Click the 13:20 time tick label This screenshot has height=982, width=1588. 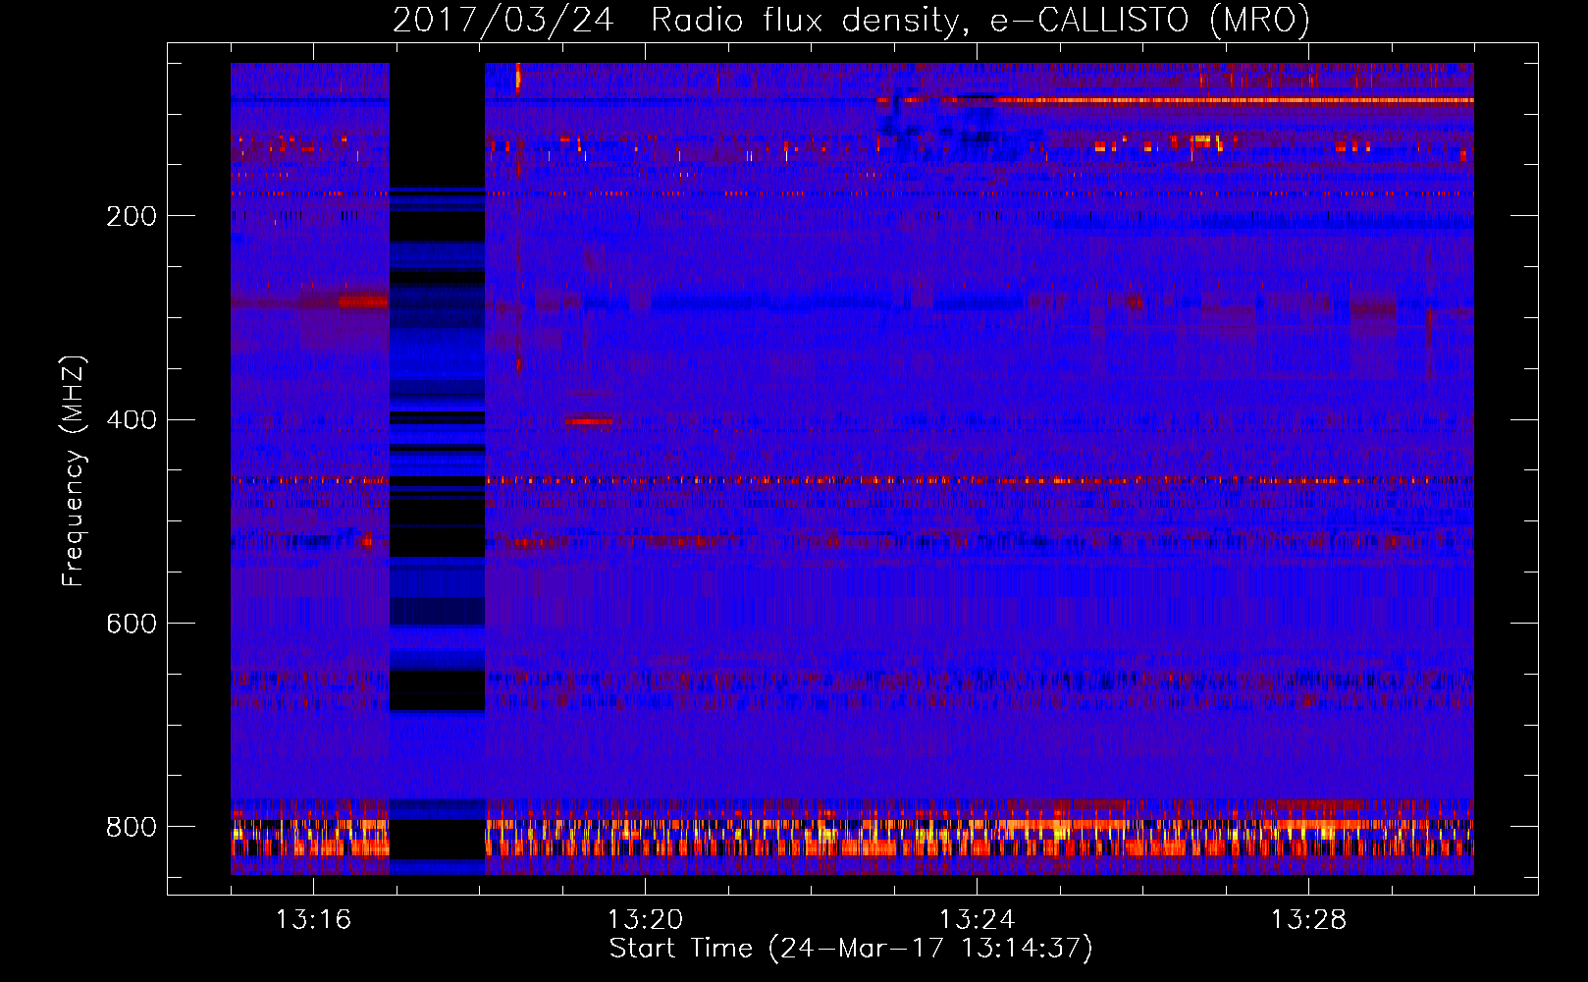[x=645, y=920]
